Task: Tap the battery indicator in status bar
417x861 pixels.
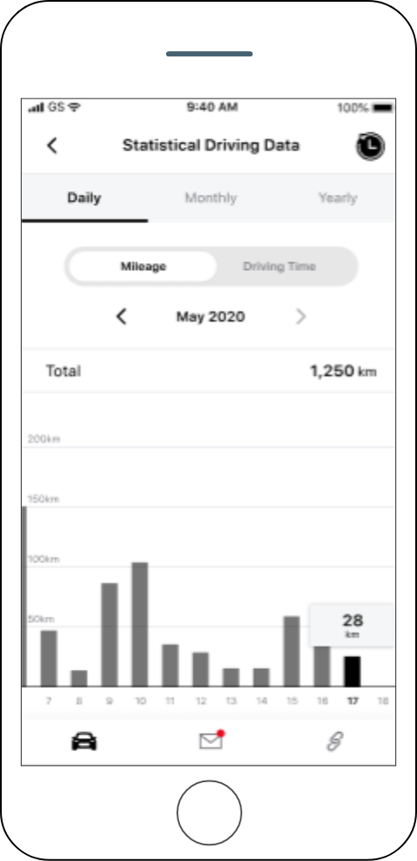Action: point(383,107)
